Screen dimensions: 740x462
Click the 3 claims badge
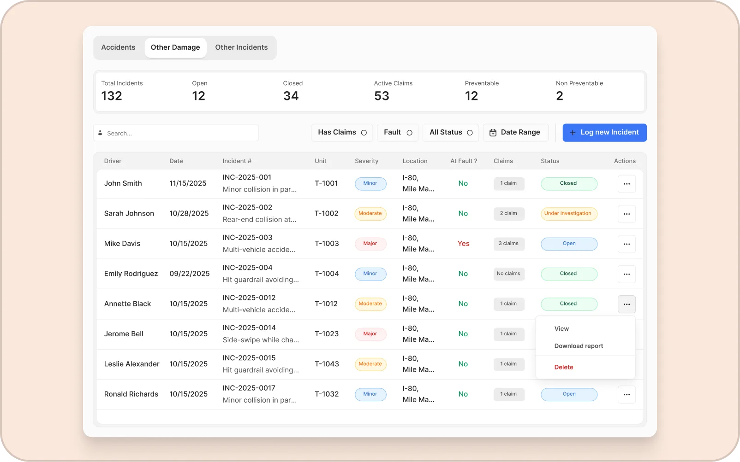click(x=509, y=244)
